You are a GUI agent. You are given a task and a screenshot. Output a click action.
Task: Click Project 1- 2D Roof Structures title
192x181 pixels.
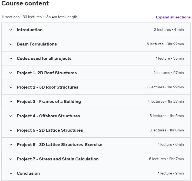[47, 73]
